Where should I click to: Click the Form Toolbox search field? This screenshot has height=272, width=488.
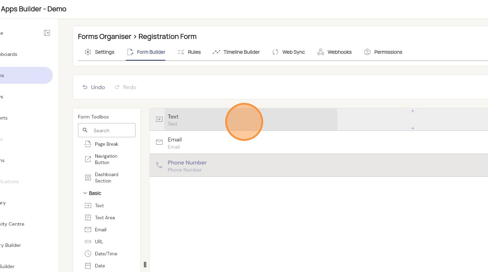click(112, 131)
